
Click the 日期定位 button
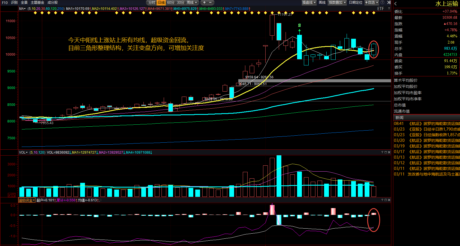(356, 3)
